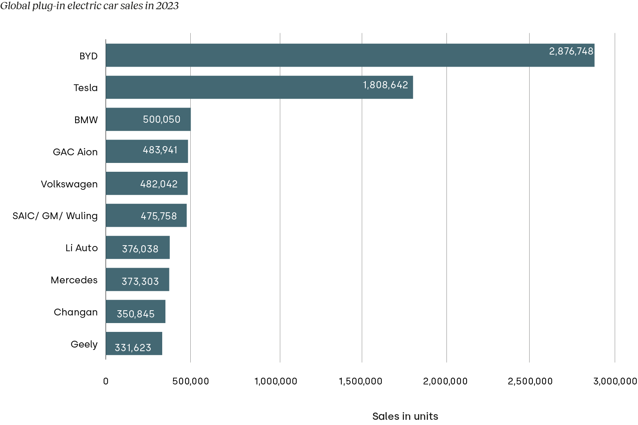This screenshot has width=638, height=425.
Task: Select the 2,000,000 x-axis tick label
Action: (x=445, y=381)
